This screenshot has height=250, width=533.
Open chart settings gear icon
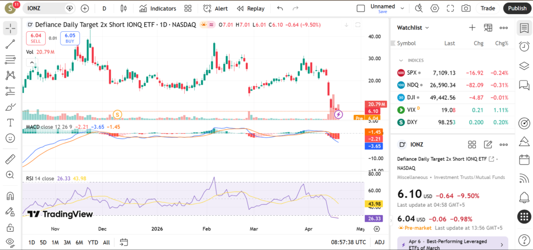435,8
